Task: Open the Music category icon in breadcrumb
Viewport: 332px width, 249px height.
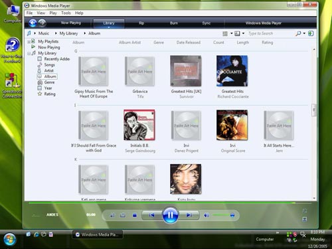Action: (29, 33)
